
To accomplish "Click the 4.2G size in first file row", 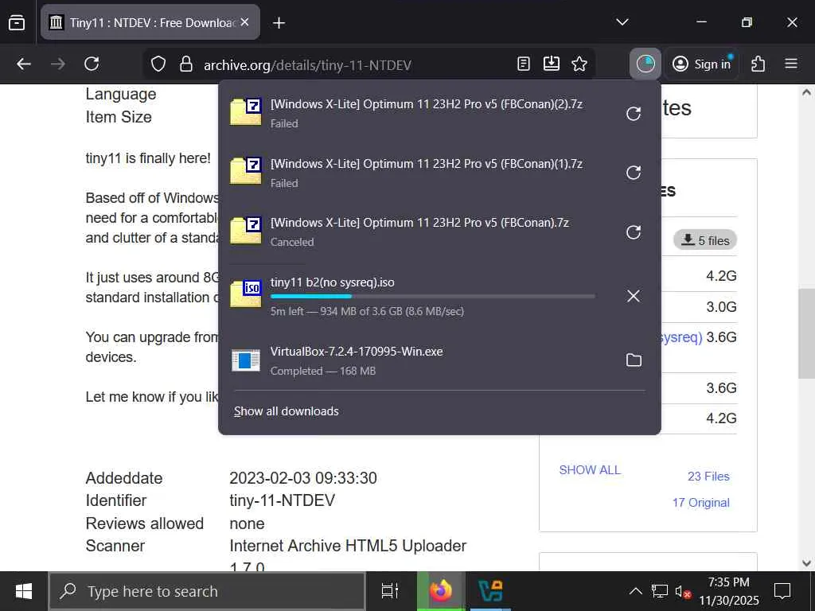I will (x=721, y=276).
